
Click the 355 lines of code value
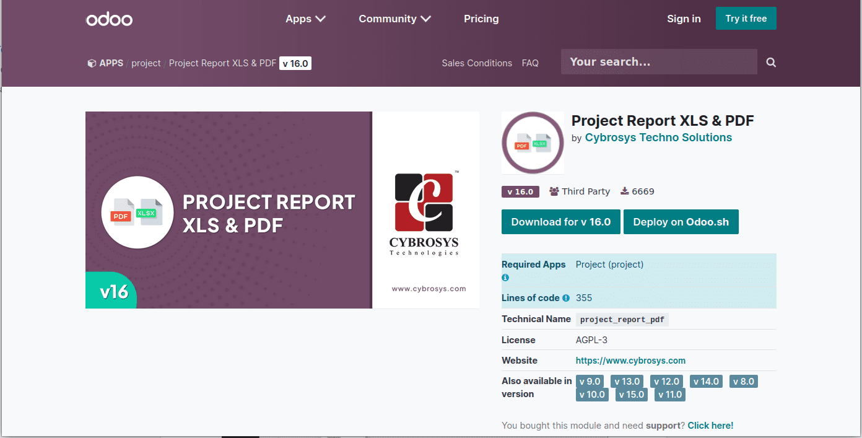584,298
